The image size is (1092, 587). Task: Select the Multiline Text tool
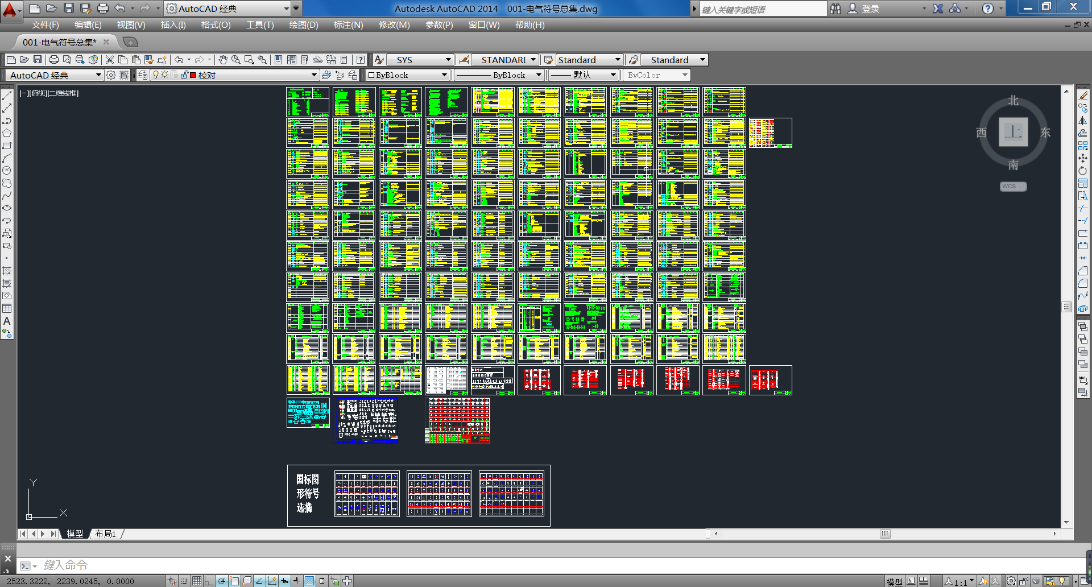pos(7,321)
